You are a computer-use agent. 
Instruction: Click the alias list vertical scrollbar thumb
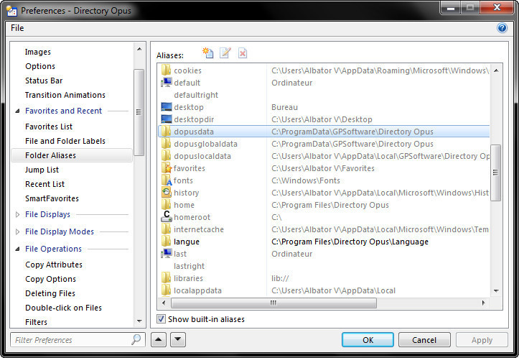495,173
